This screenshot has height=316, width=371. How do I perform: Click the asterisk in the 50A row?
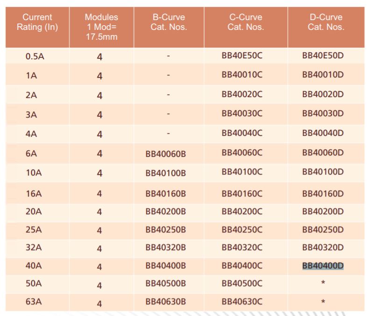click(x=323, y=284)
